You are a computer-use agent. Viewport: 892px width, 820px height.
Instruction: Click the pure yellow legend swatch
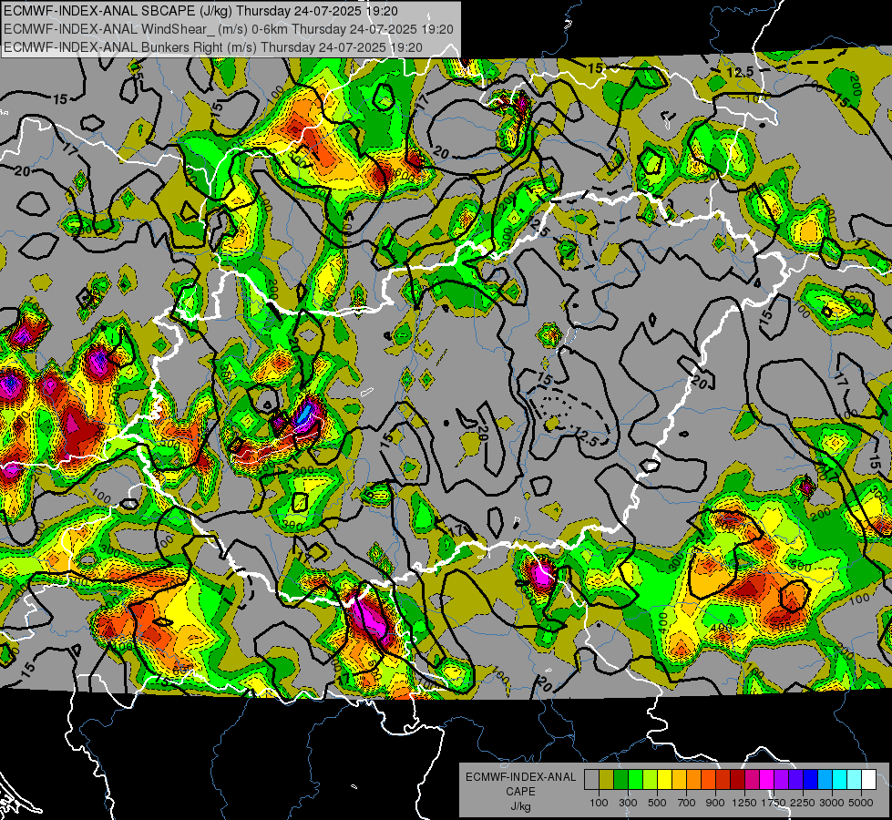(x=664, y=780)
